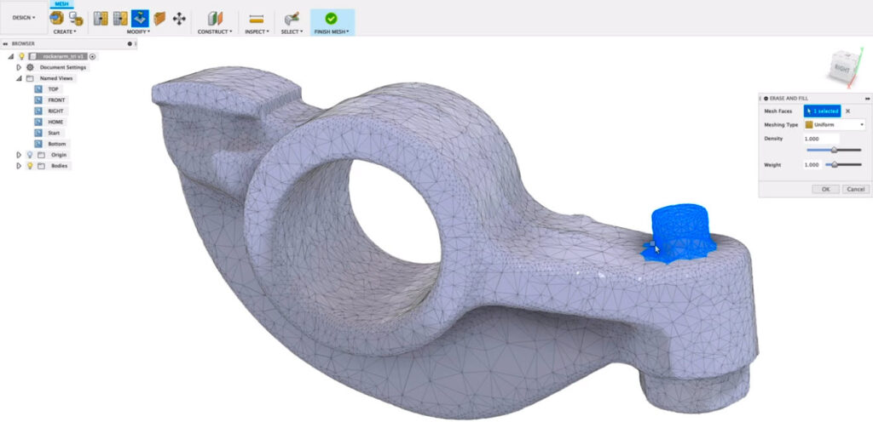Select the rockerarm document name in browser
Screen dimensions: 873x422
click(x=63, y=56)
